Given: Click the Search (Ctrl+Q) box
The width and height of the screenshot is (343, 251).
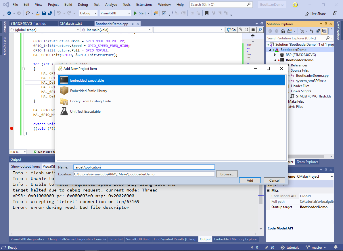Looking at the screenshot, I should tap(221, 5).
